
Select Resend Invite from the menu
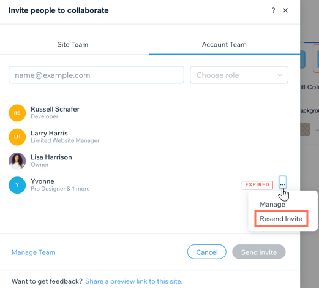click(x=281, y=219)
